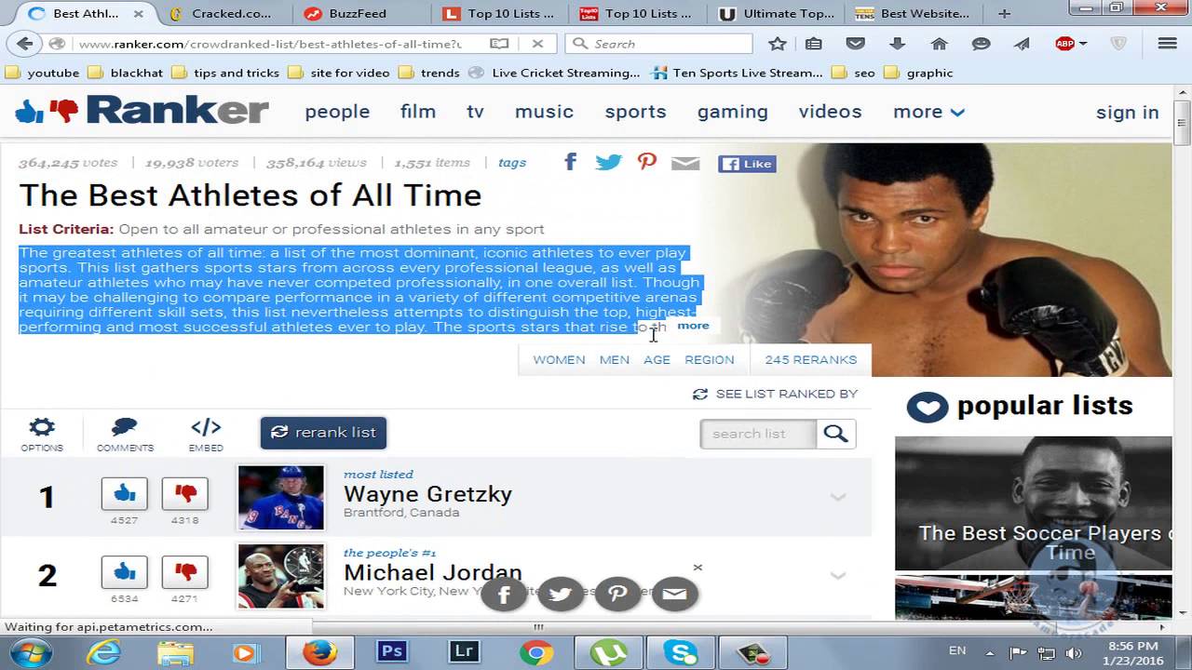
Task: Click the 'rerank list' button
Action: 323,433
